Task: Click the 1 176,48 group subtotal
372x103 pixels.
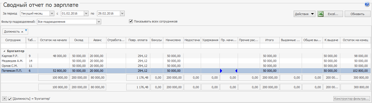Action: pyautogui.click(x=138, y=78)
